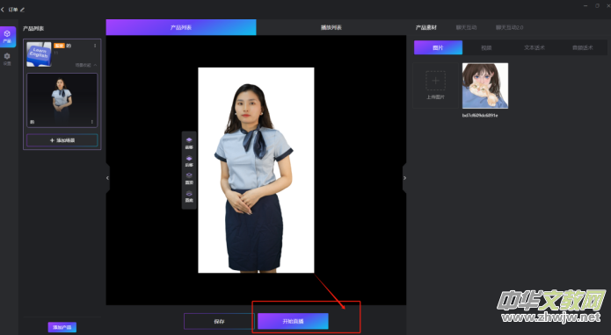This screenshot has height=335, width=611.
Task: Open the 产品 cube icon in left sidebar
Action: (x=7, y=37)
